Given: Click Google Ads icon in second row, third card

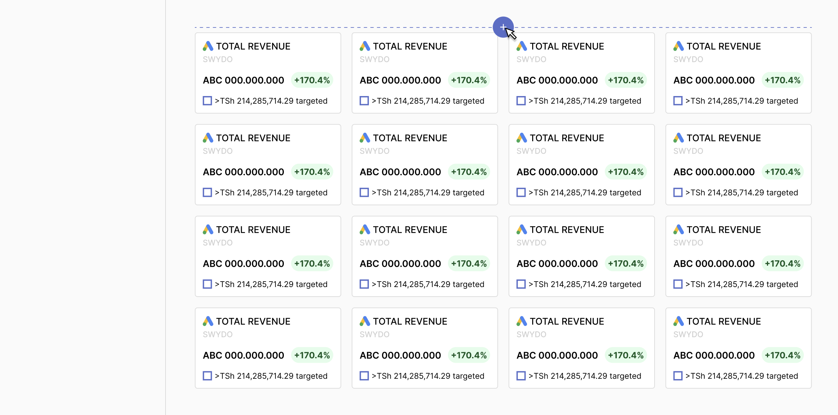Looking at the screenshot, I should pos(522,138).
